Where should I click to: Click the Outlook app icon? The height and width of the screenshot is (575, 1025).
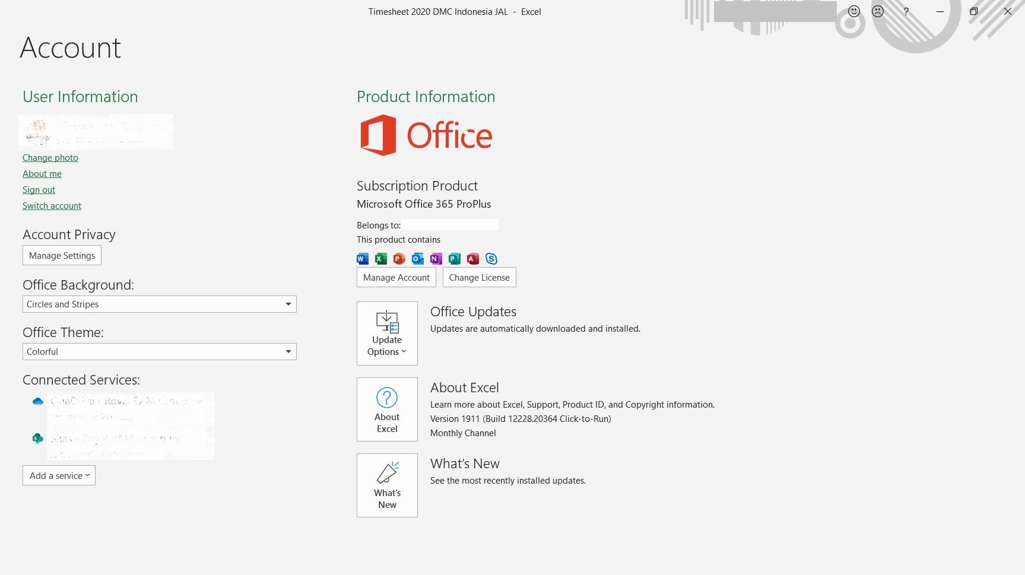point(418,259)
